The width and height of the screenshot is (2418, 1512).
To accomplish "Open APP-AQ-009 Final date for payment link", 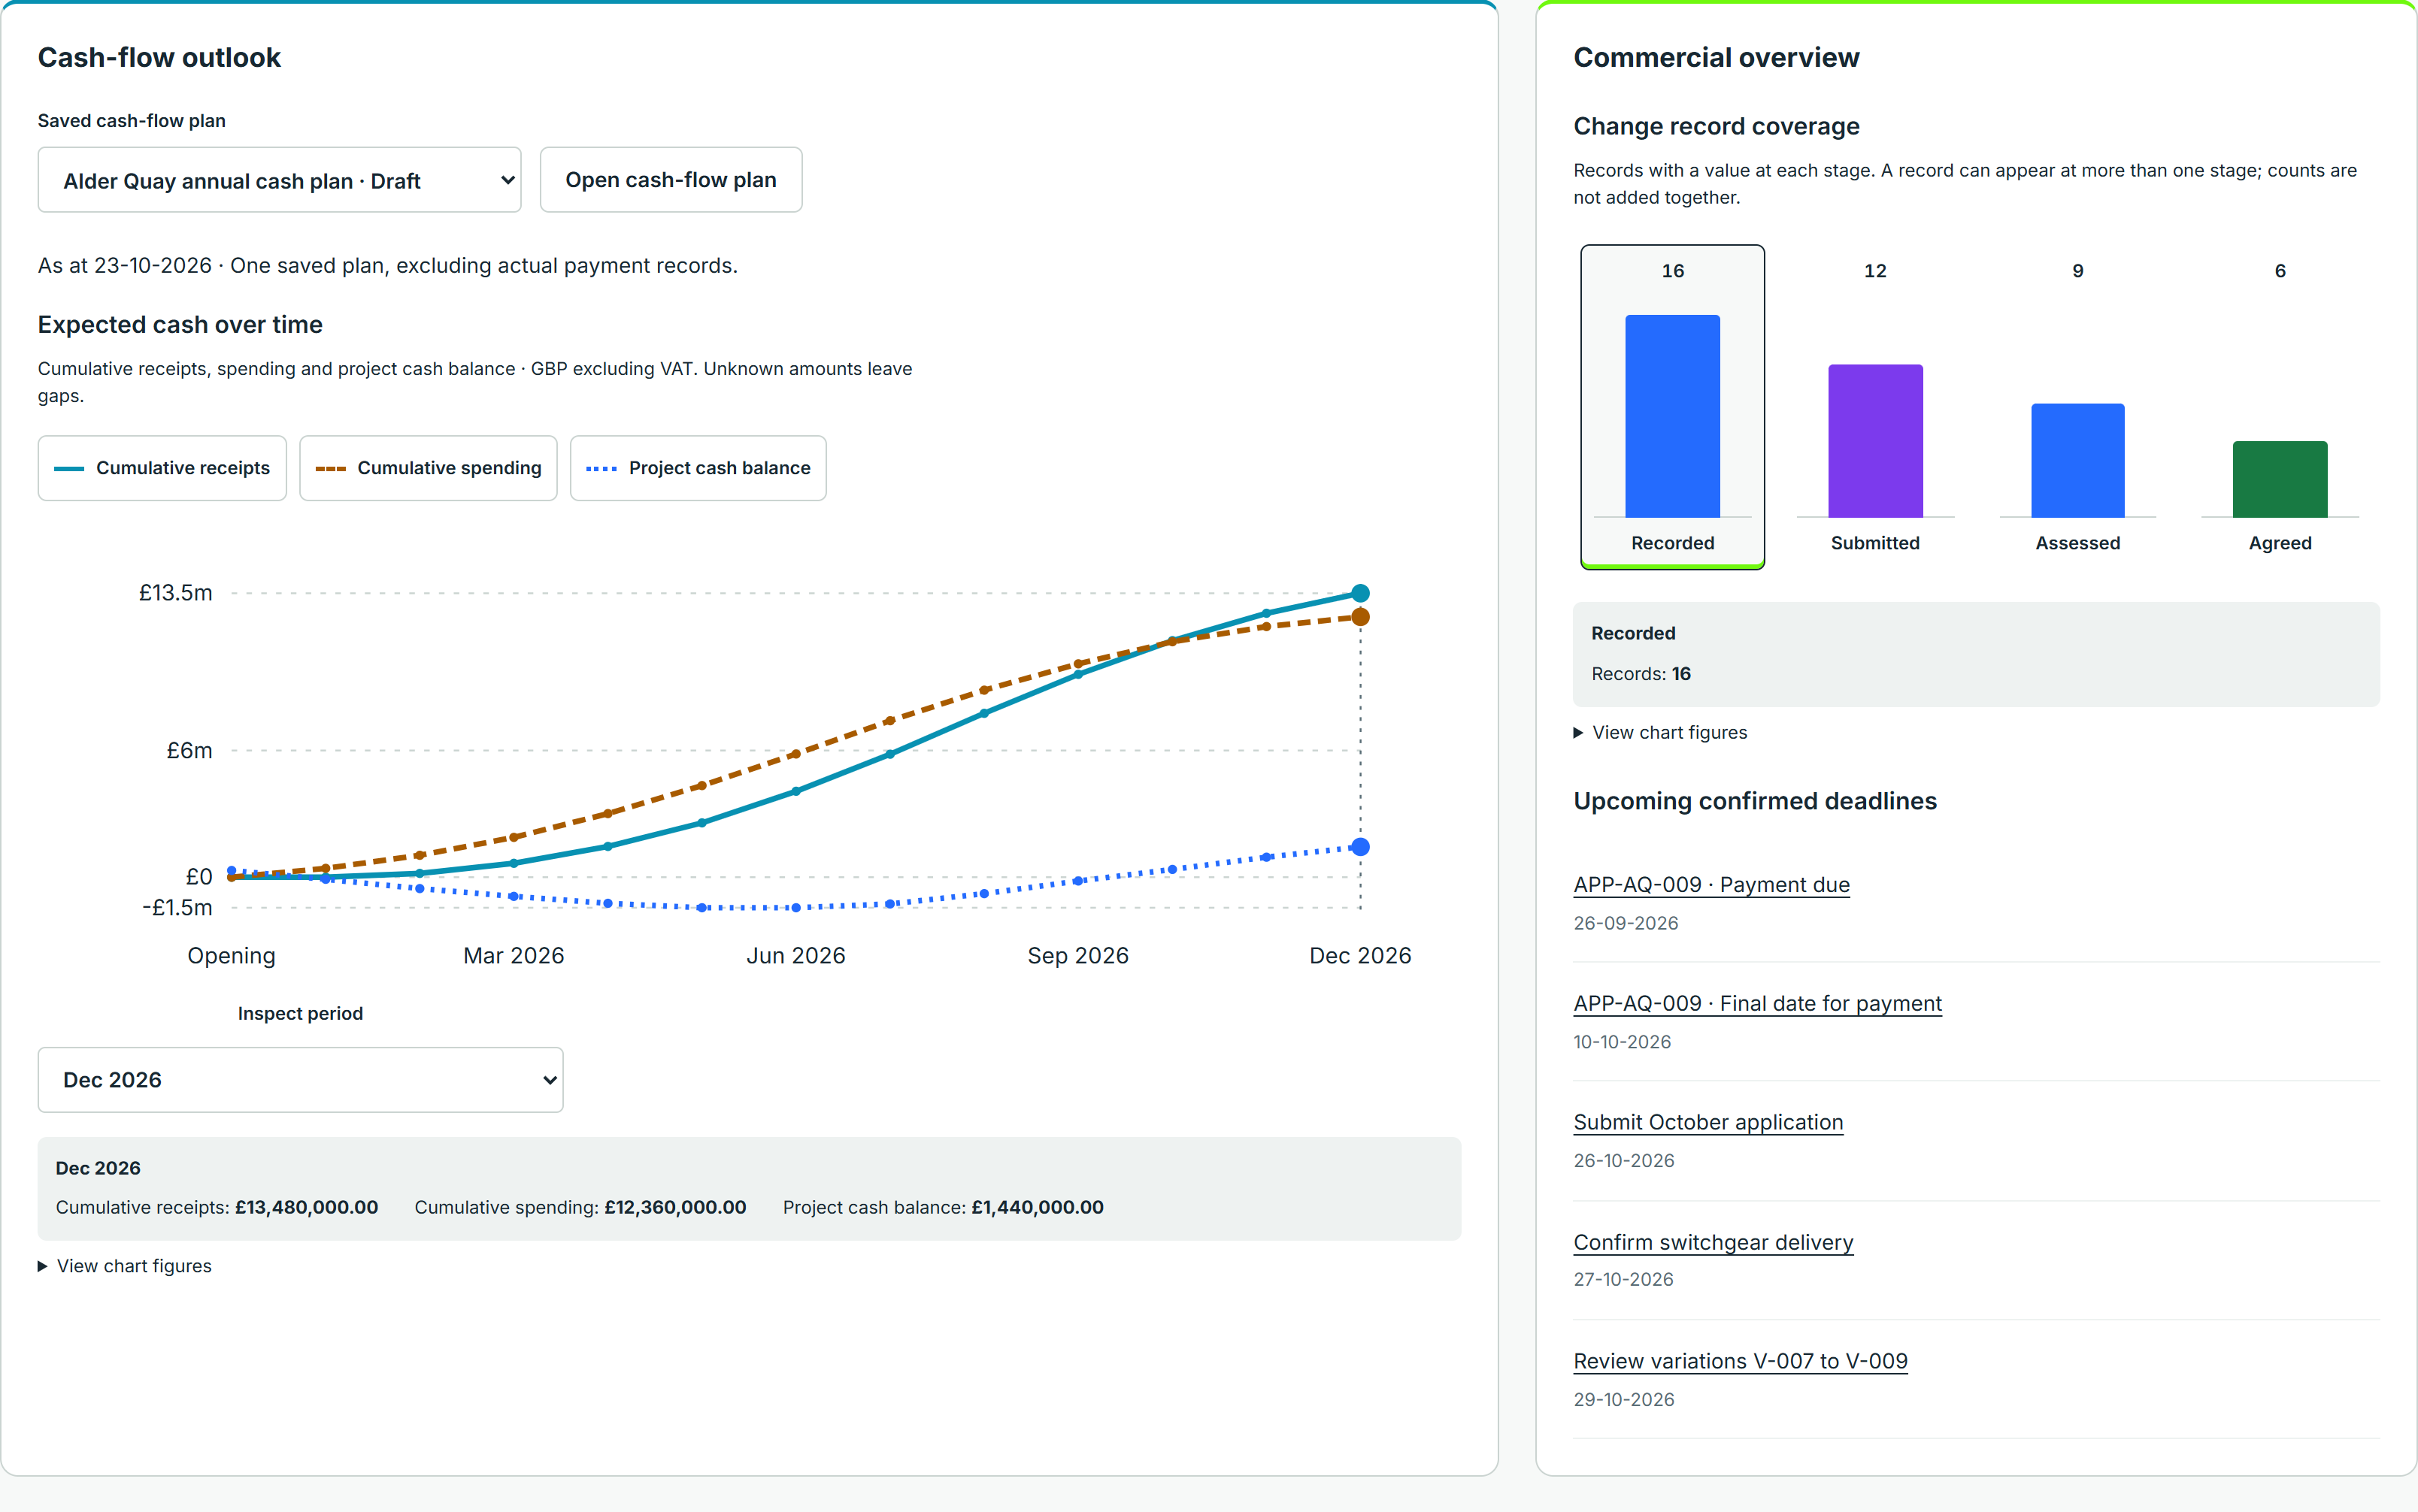I will click(1758, 1003).
